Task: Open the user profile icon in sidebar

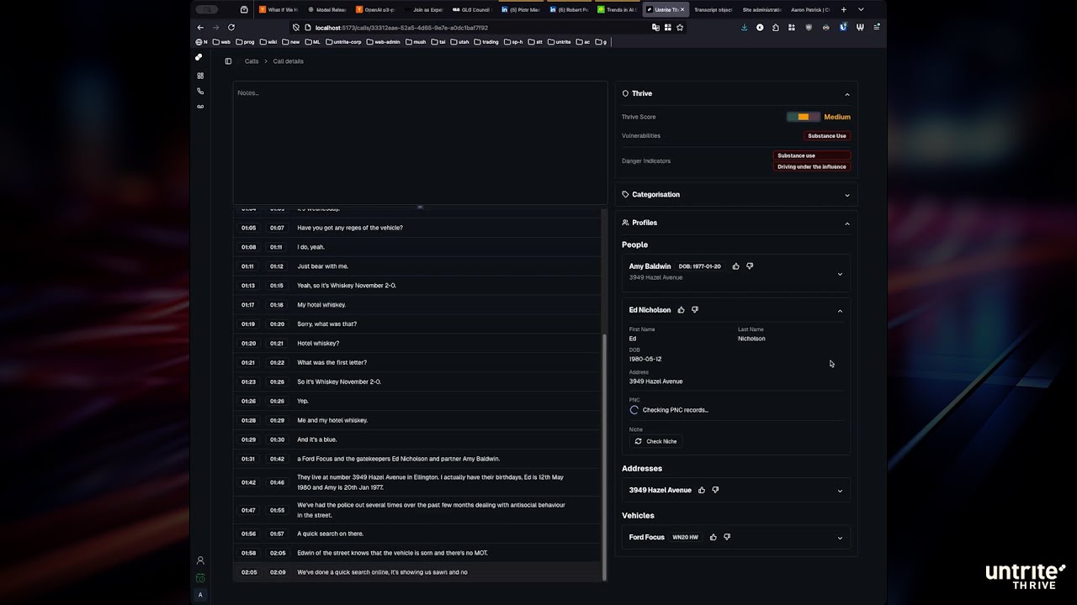Action: coord(200,560)
